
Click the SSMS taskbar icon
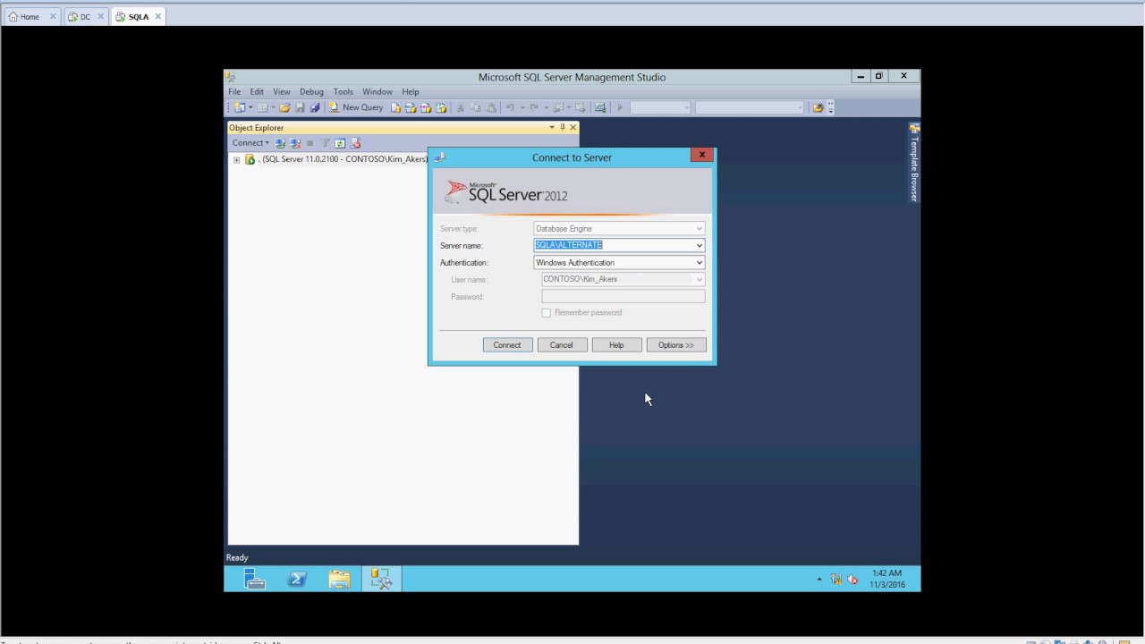381,579
